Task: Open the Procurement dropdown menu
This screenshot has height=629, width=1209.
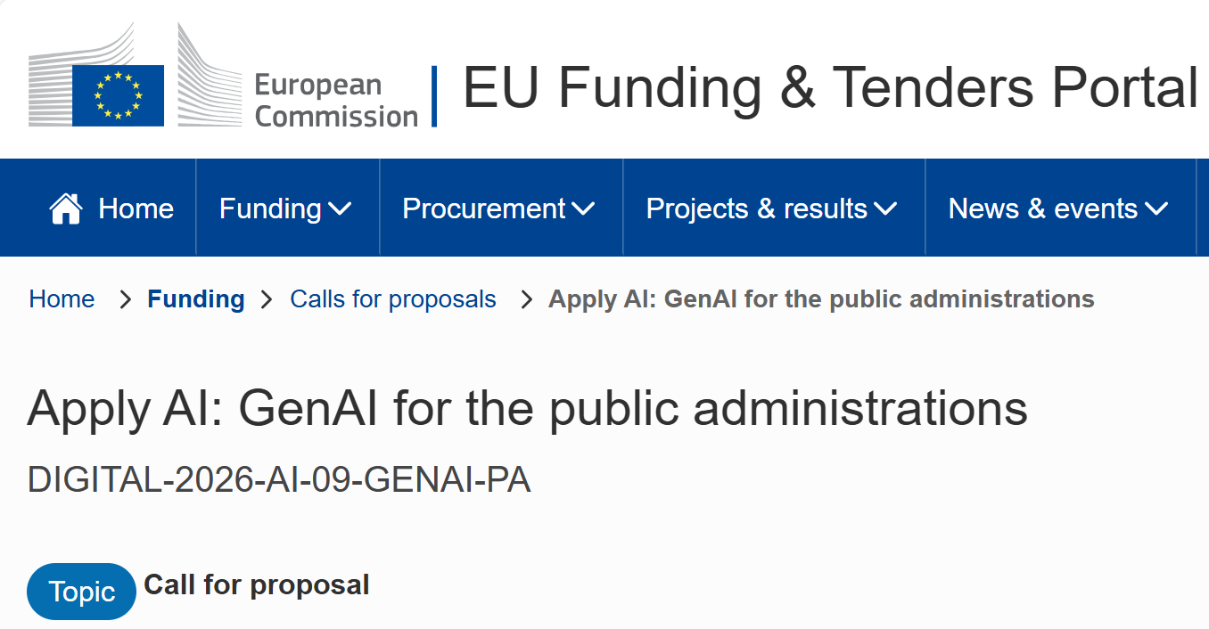Action: point(486,208)
